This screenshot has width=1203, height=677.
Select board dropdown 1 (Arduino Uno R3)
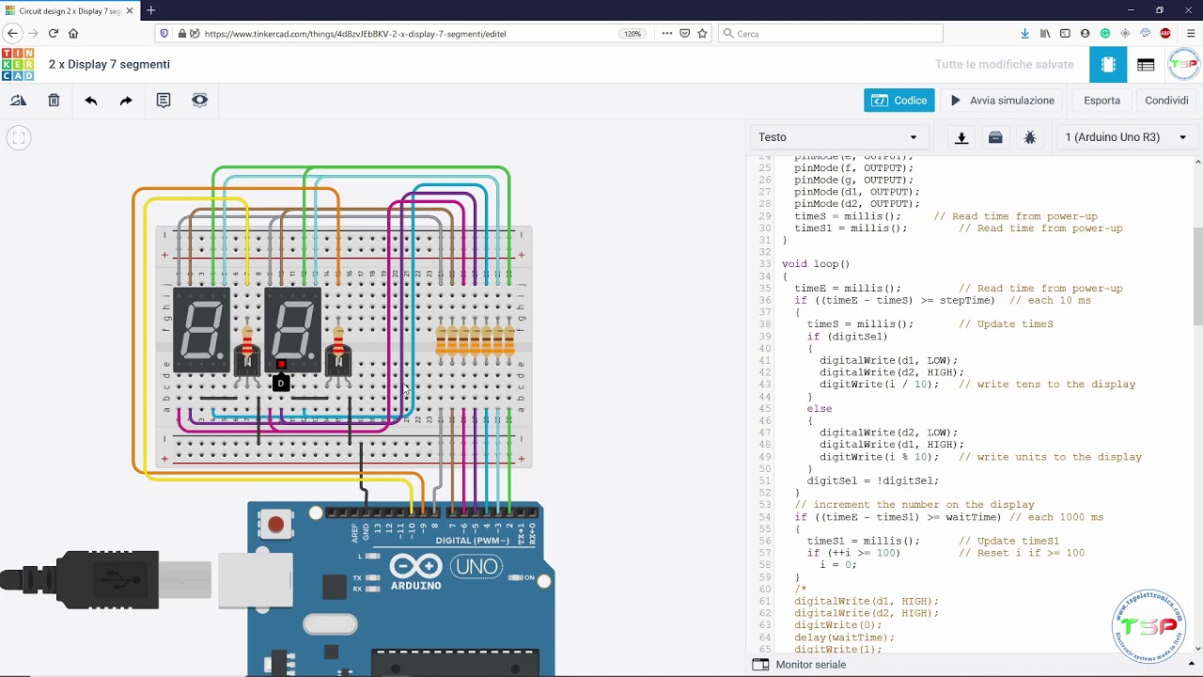(1126, 137)
